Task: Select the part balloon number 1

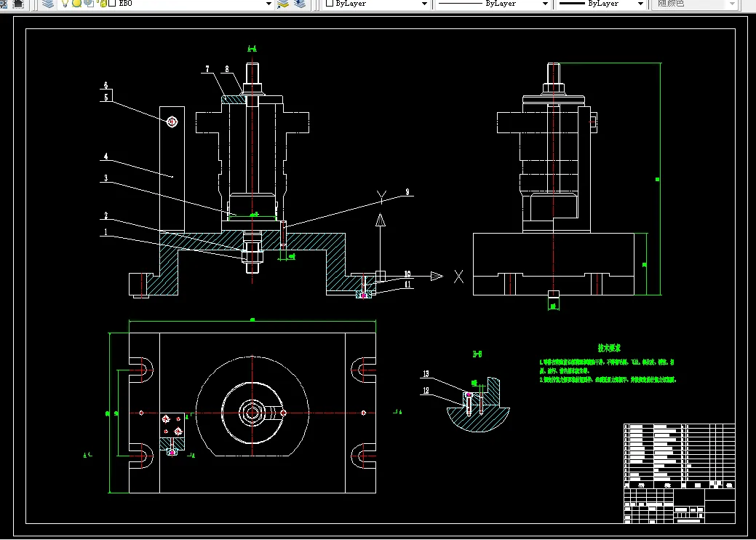Action: [x=106, y=232]
